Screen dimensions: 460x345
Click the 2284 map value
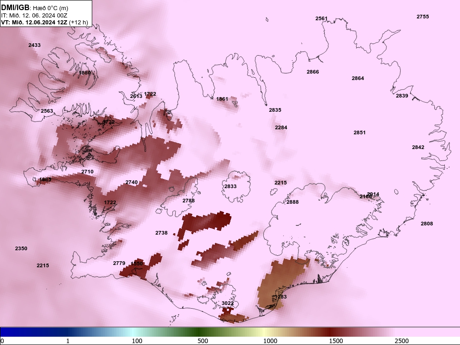click(x=281, y=127)
